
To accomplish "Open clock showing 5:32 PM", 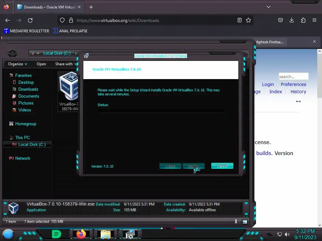I will [x=305, y=231].
